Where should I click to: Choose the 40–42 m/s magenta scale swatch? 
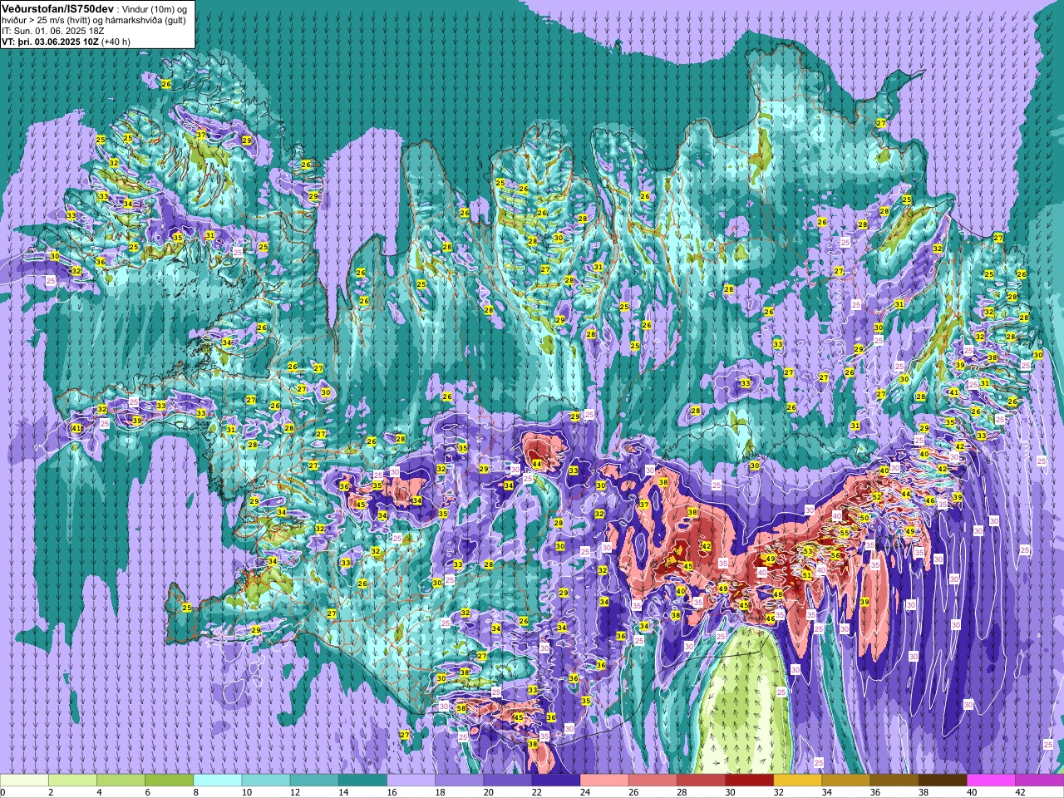pos(990,781)
